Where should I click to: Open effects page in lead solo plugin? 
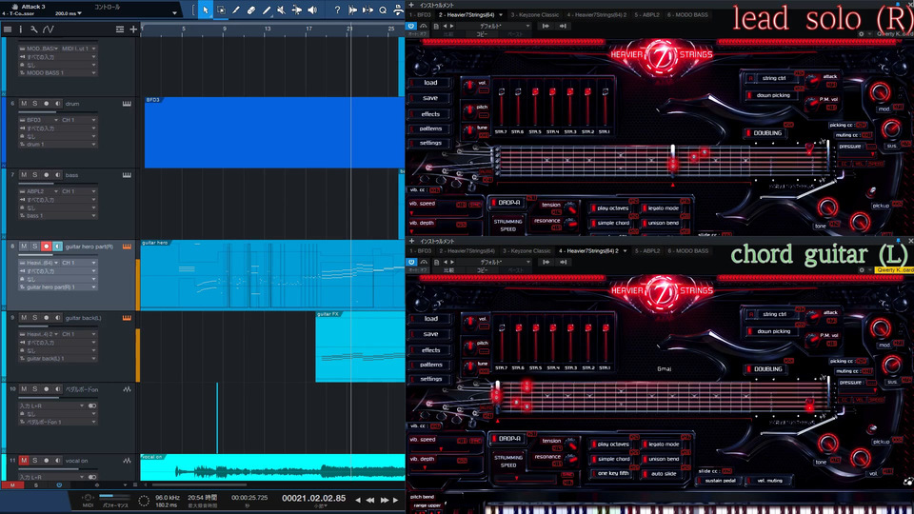[430, 113]
